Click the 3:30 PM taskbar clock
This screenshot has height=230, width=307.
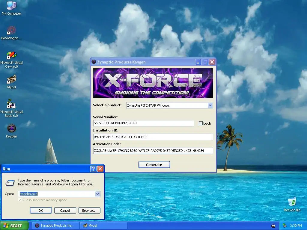[x=296, y=226]
